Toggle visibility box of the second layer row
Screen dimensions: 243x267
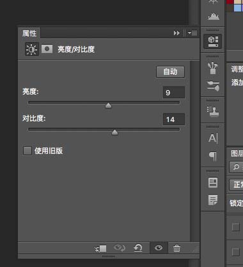(x=236, y=252)
